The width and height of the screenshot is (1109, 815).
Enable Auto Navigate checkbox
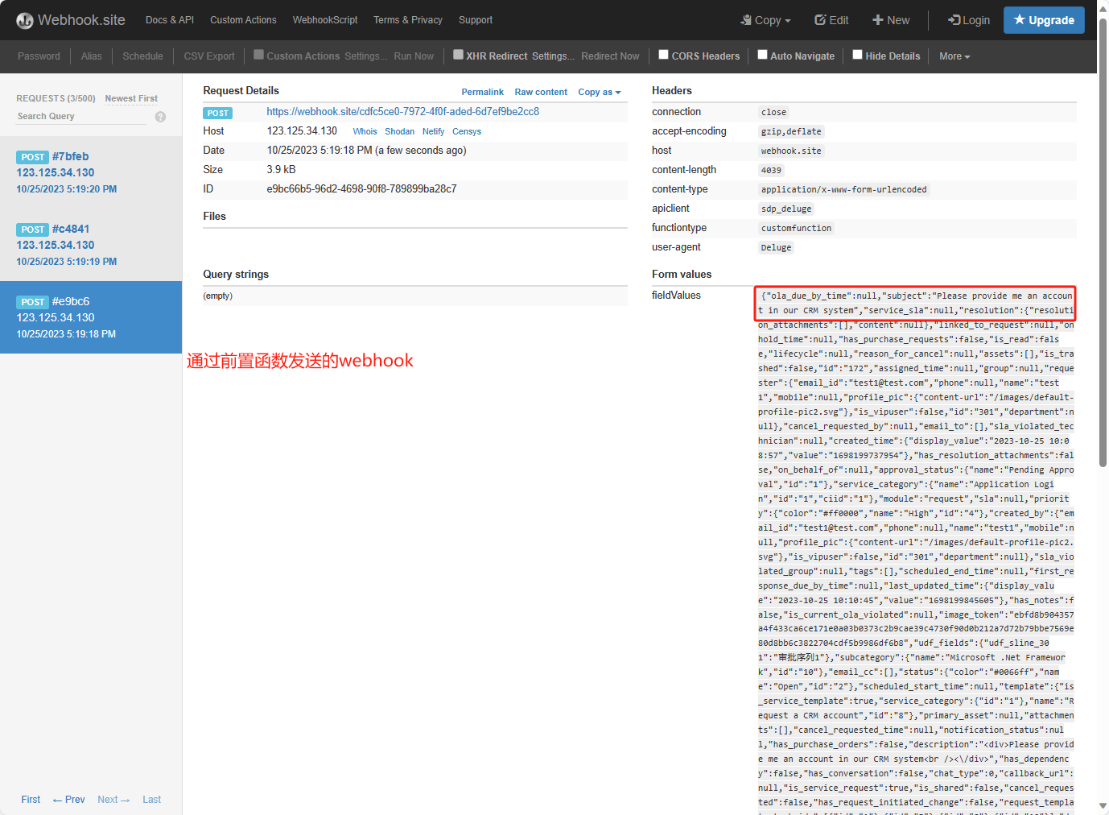point(762,55)
